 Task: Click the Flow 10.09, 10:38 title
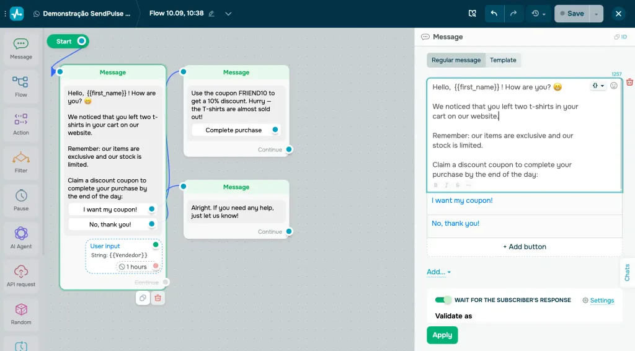pos(177,14)
